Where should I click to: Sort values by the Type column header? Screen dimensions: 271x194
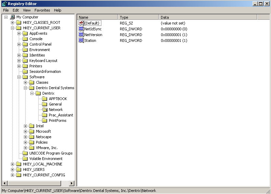pos(138,17)
